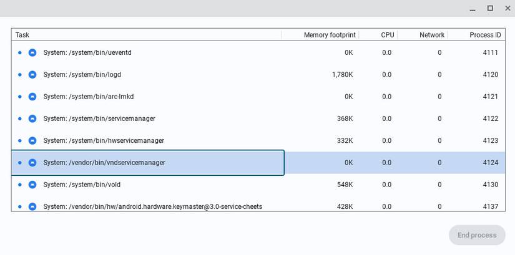The image size is (515, 255).
Task: Click the vndservicemanager Android icon
Action: (32, 163)
